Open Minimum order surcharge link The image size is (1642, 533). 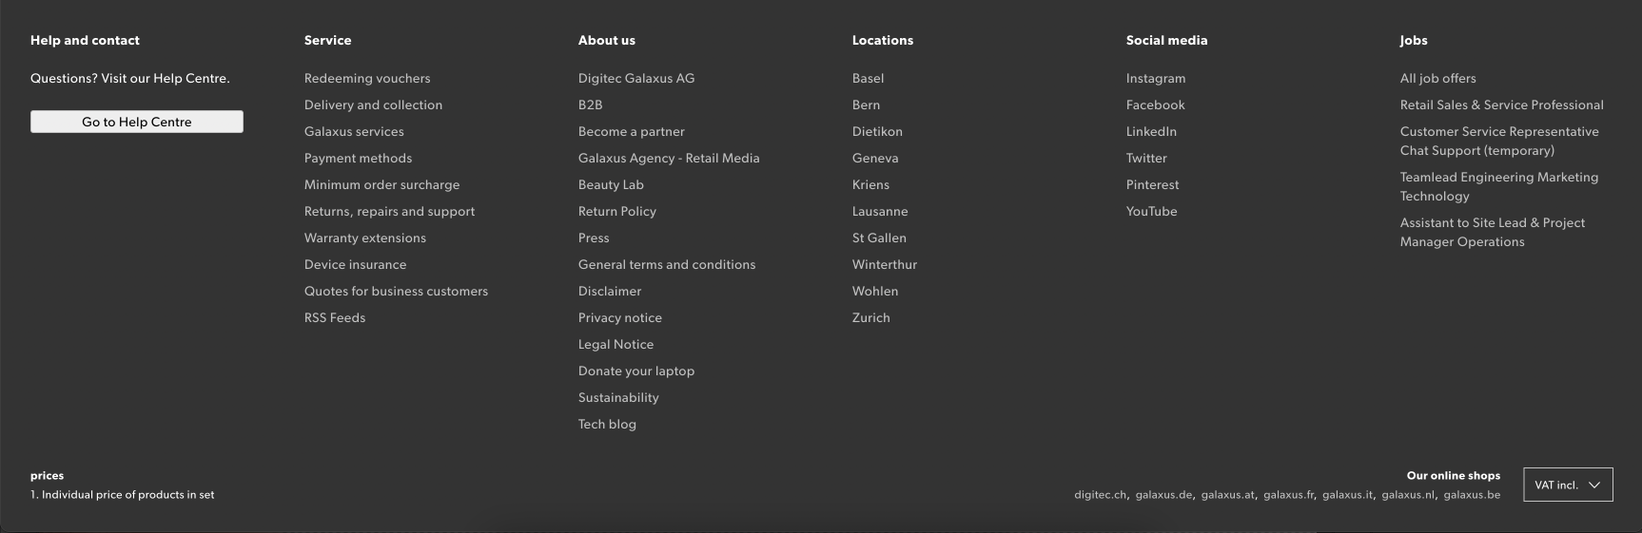pyautogui.click(x=381, y=184)
